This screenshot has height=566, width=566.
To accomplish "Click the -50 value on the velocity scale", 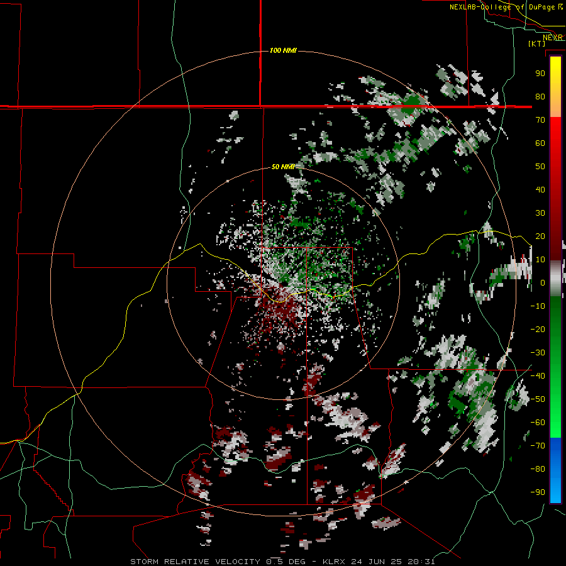I will point(538,399).
